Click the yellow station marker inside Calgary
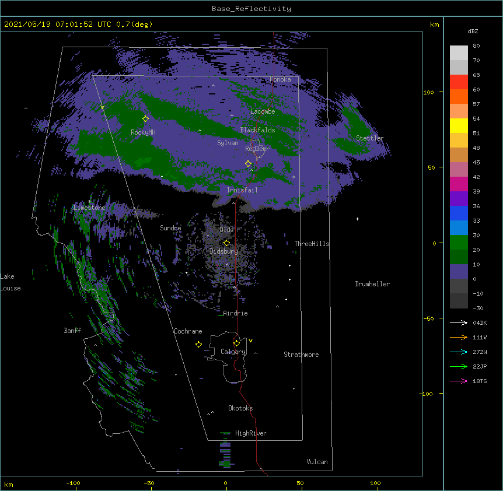 [236, 343]
